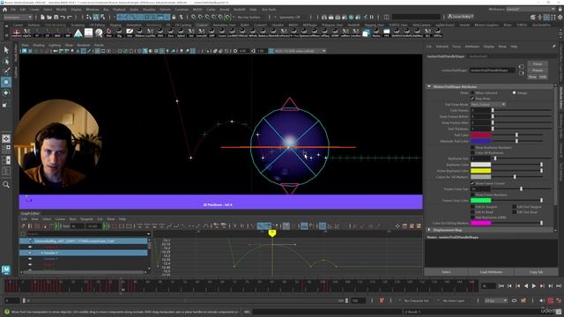The width and height of the screenshot is (564, 317).
Task: Click the Focus button in Attribute Editor
Action: [538, 63]
